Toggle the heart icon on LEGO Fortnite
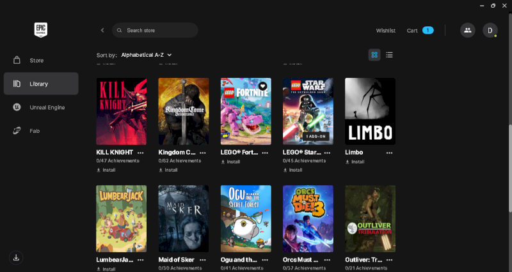Screen dimensions: 512x272 [263, 86]
